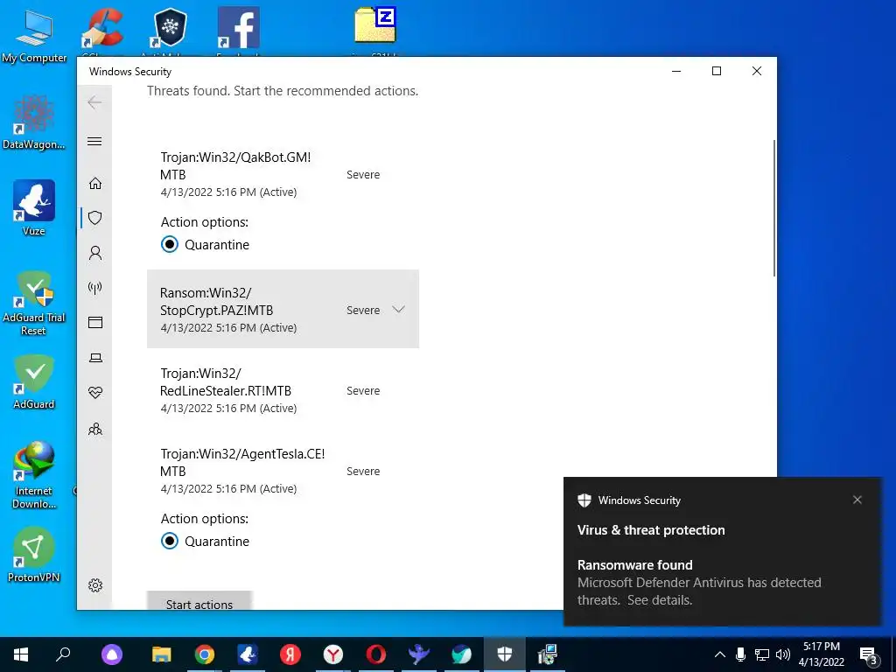The width and height of the screenshot is (896, 672).
Task: Dismiss the Windows Security notification
Action: coord(857,500)
